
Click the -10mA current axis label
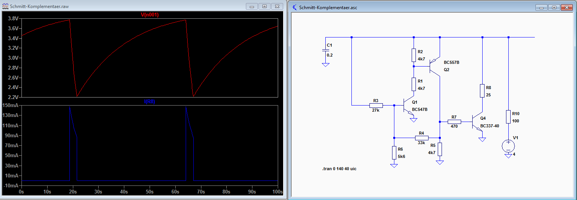point(11,185)
